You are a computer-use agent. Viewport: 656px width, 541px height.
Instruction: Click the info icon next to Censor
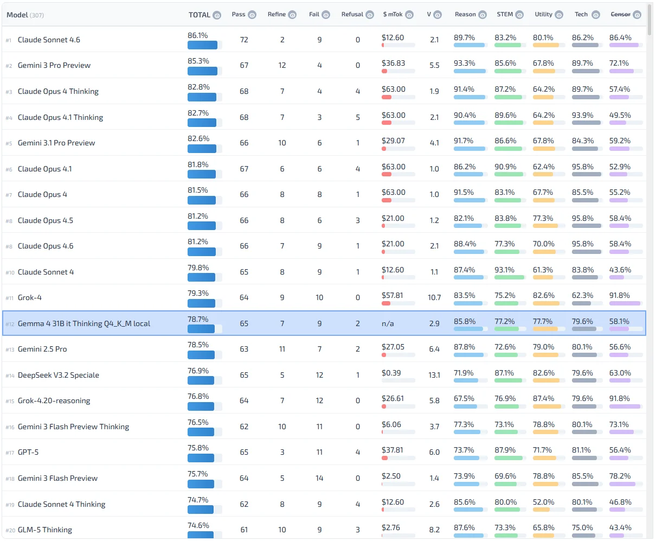point(637,15)
